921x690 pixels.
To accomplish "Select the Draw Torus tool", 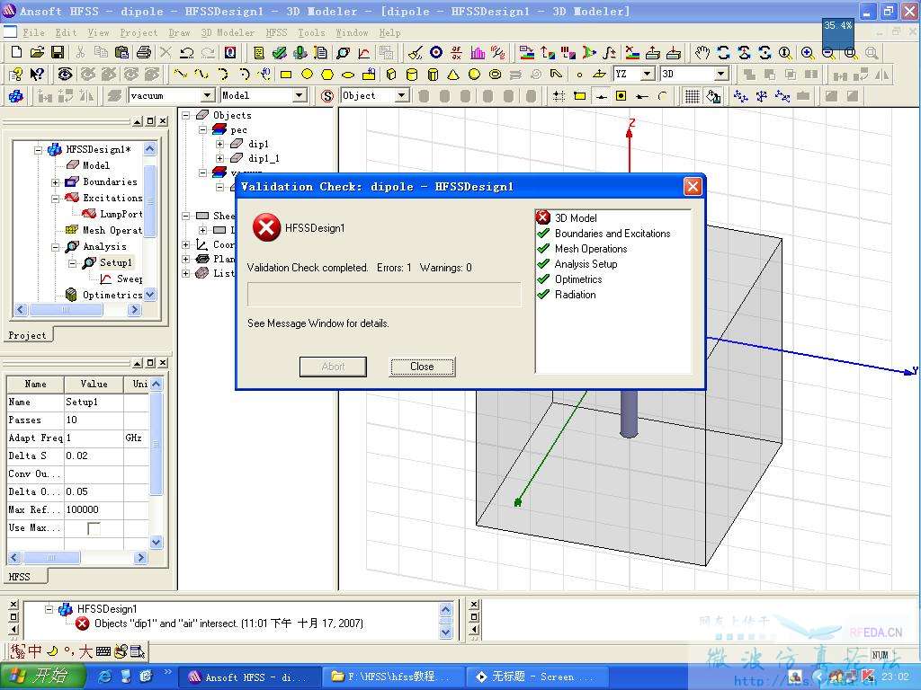I will click(x=496, y=74).
